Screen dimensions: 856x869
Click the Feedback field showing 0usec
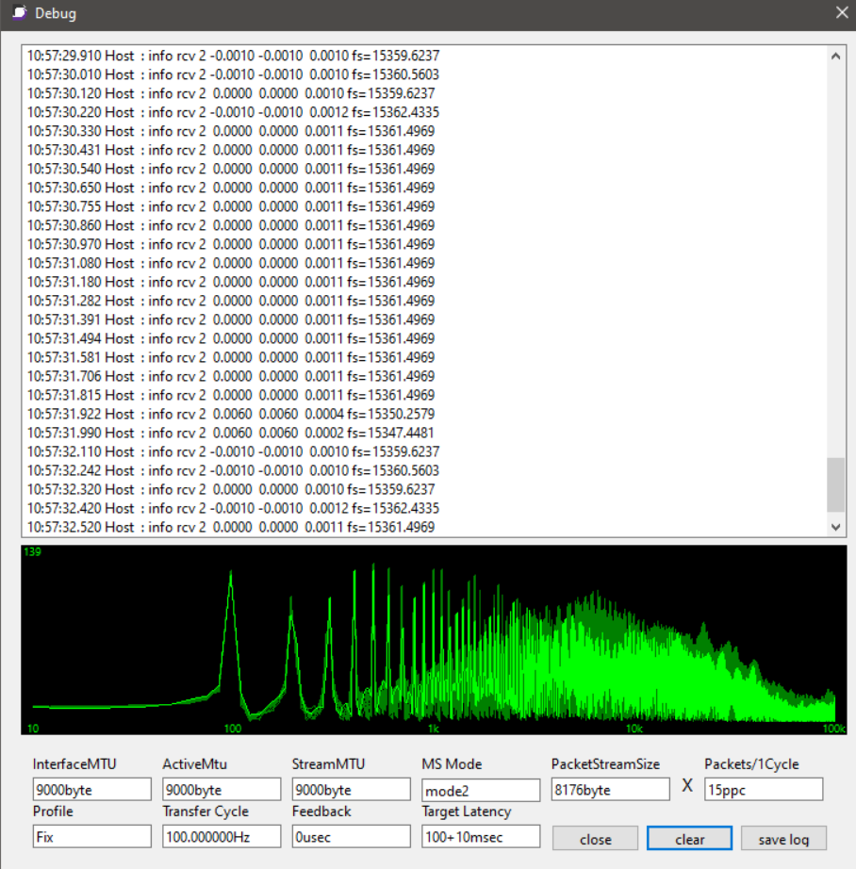click(351, 836)
